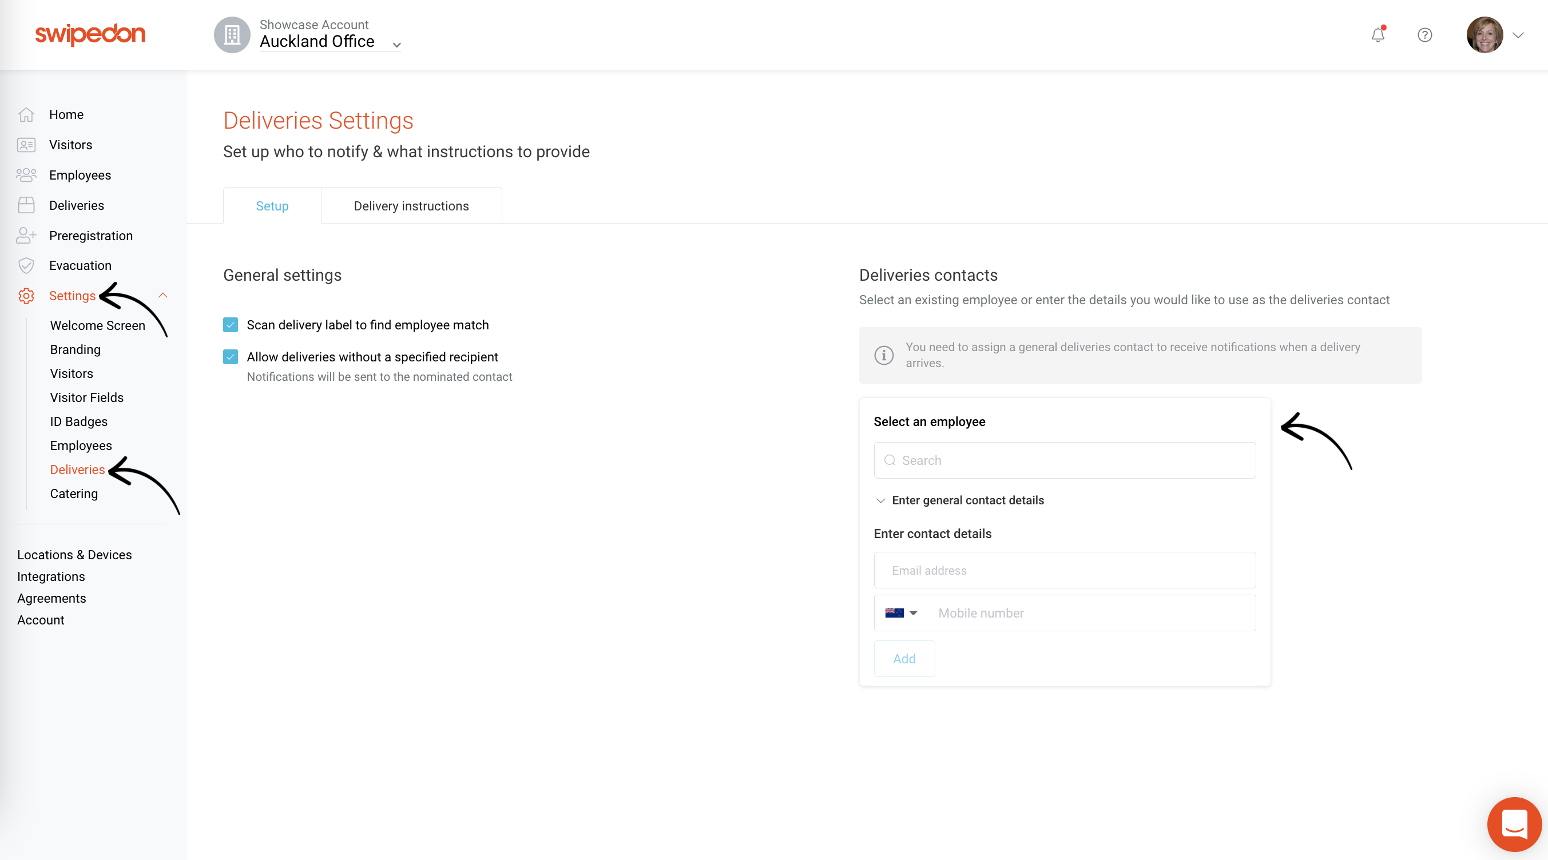Open Deliveries under Settings submenu
The width and height of the screenshot is (1548, 860).
(x=77, y=469)
